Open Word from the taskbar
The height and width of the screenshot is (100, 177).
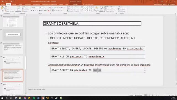pyautogui.click(x=38, y=98)
